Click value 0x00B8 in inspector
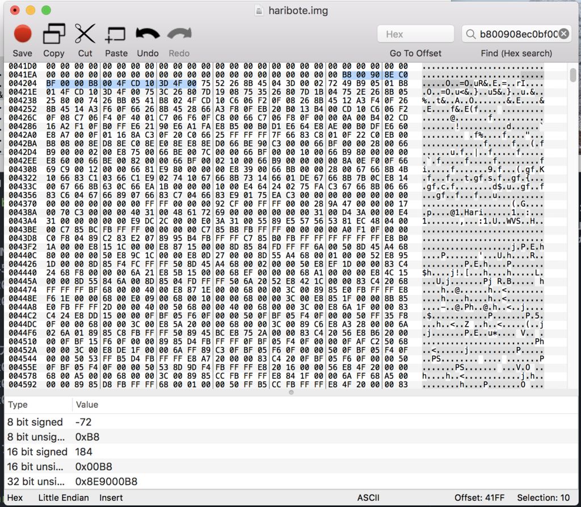 click(94, 466)
